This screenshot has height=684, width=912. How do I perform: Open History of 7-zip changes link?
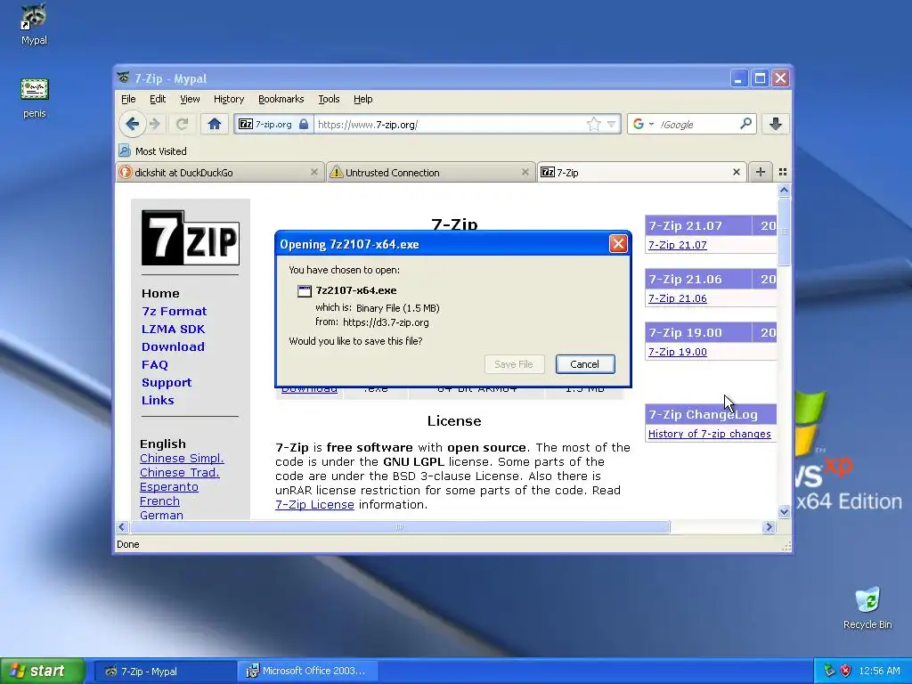[x=710, y=434]
